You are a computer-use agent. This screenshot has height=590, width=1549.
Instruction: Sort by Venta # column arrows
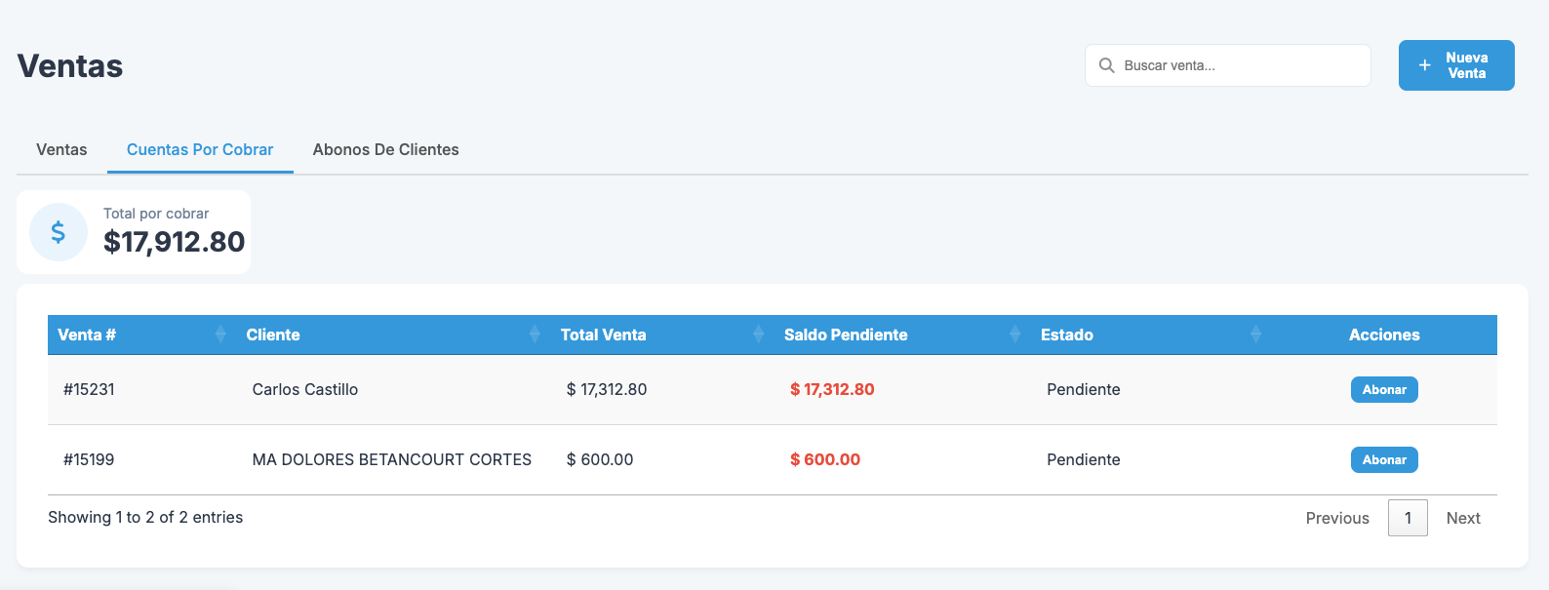click(220, 334)
